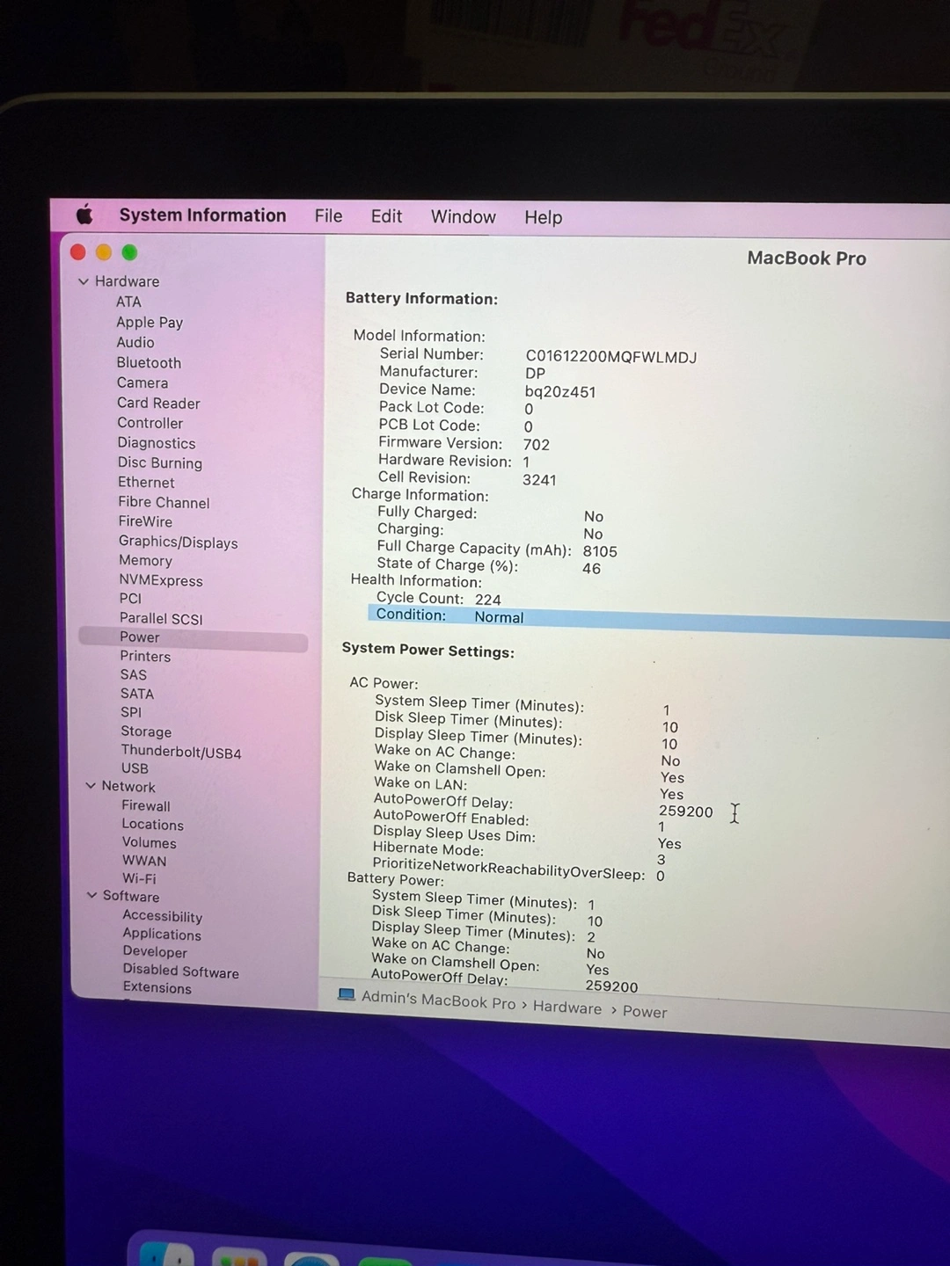Collapse the Hardware section chevron
The image size is (950, 1266).
[x=84, y=281]
